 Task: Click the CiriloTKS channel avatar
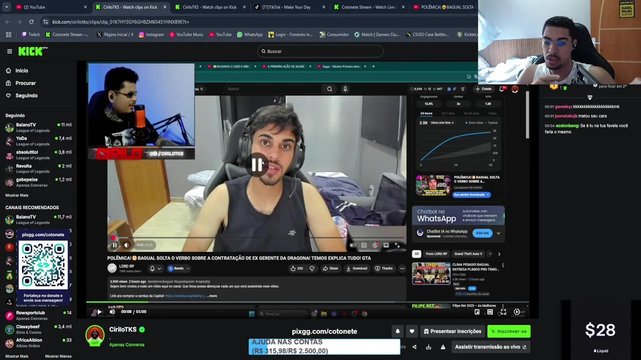pyautogui.click(x=95, y=335)
